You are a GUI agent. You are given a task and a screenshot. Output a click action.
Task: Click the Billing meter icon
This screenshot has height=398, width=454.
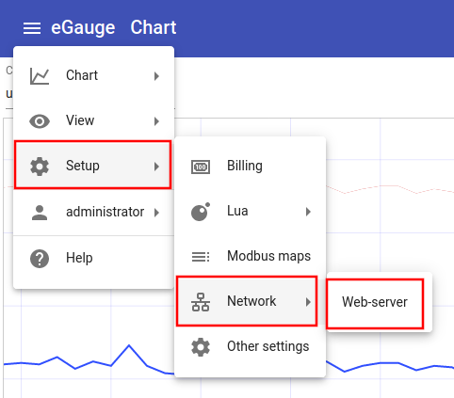coord(201,167)
